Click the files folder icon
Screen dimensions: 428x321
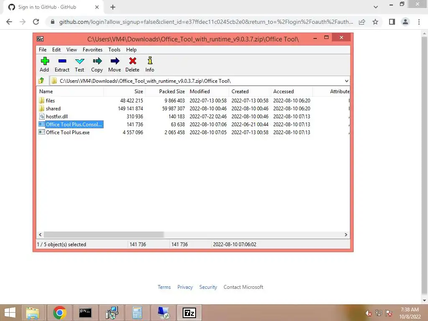(41, 100)
